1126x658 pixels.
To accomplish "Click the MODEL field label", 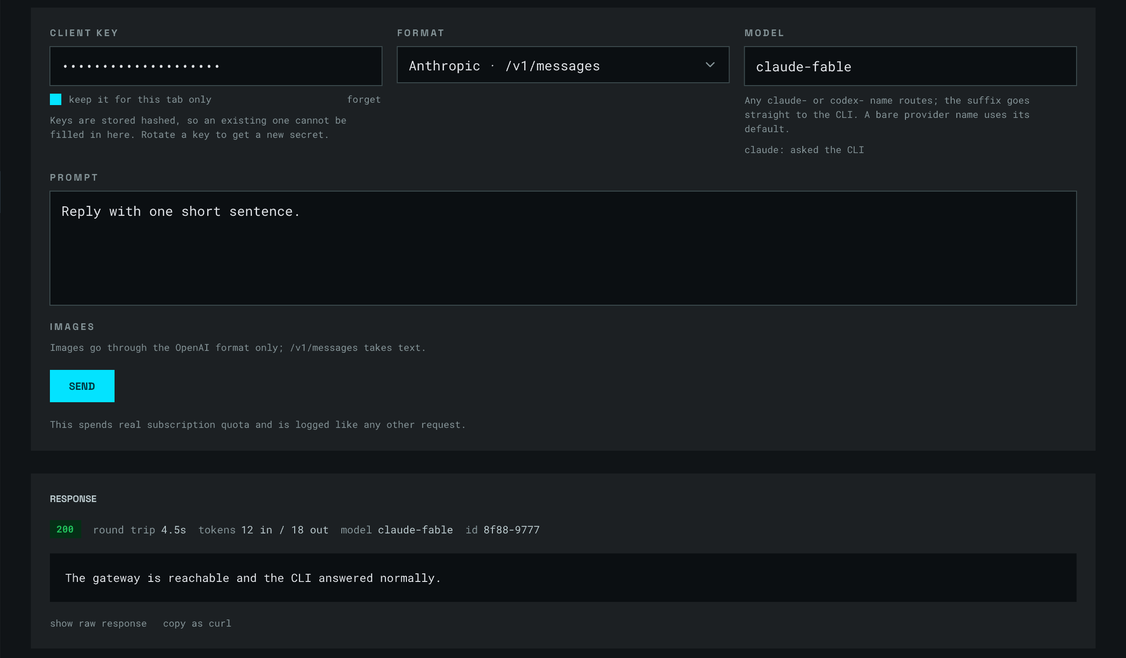I will tap(764, 33).
